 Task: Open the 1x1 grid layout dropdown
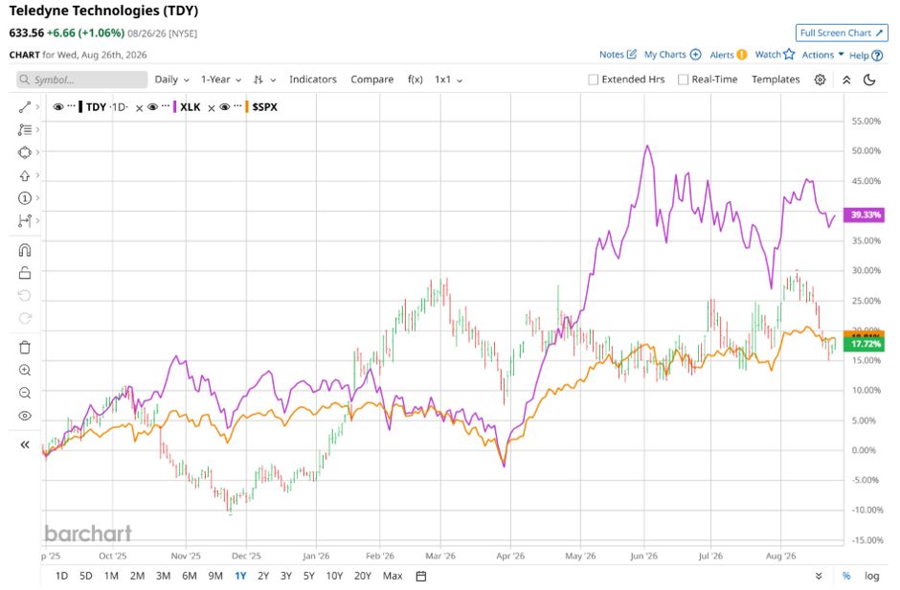(448, 79)
